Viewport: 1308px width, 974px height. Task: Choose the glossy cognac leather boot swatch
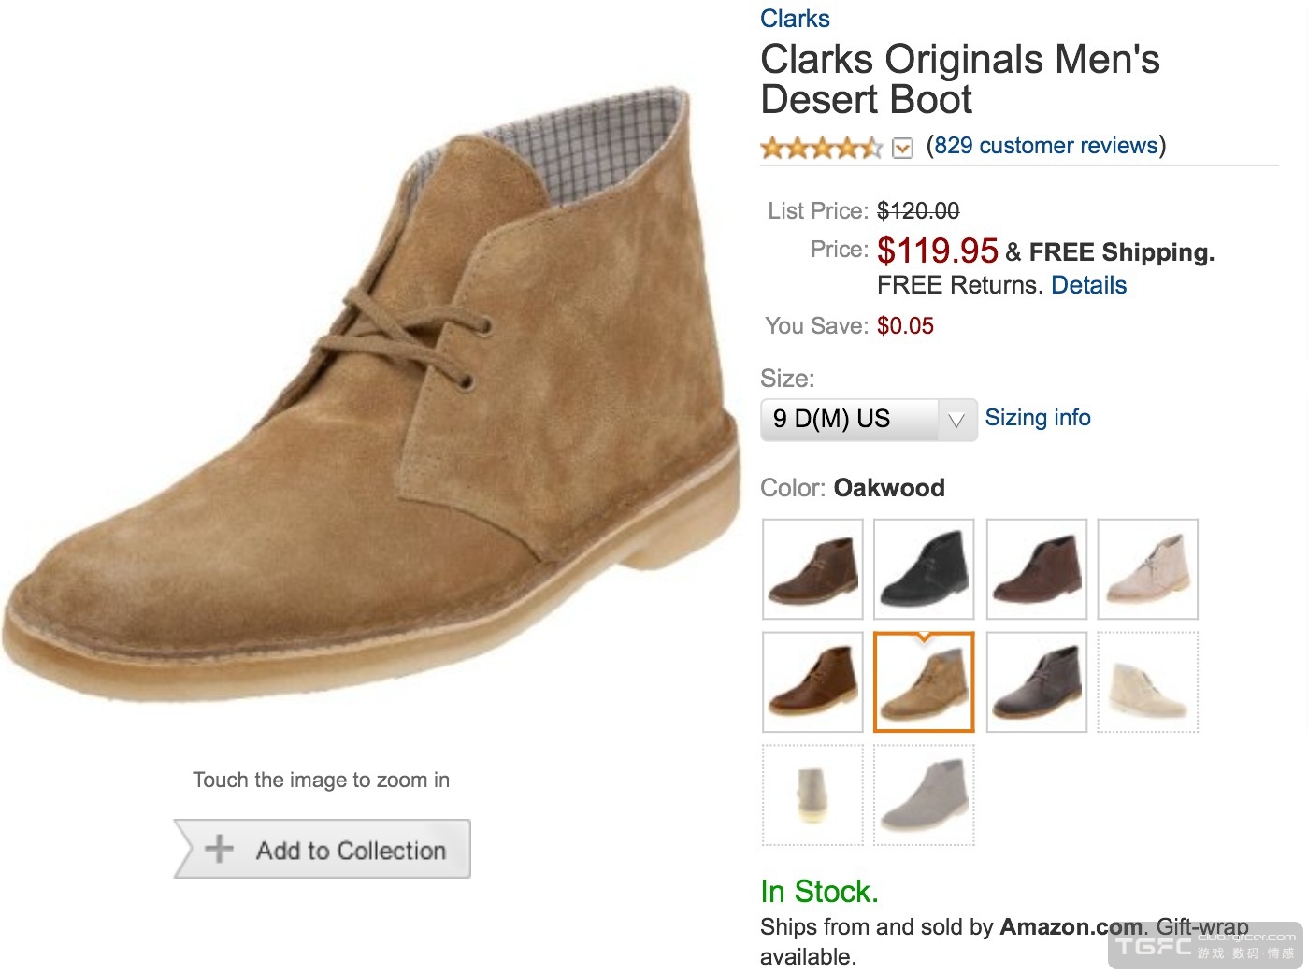(x=812, y=681)
